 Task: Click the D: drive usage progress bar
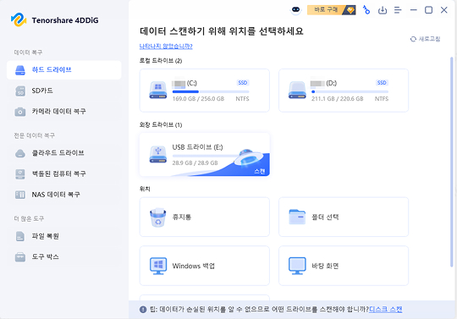pos(350,91)
